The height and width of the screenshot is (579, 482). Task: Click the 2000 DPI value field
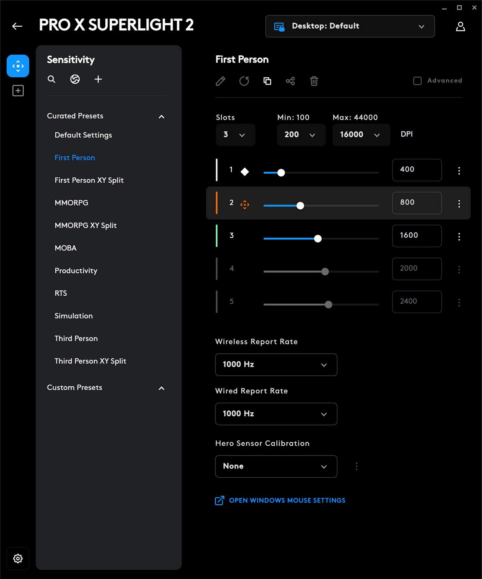[x=417, y=269]
